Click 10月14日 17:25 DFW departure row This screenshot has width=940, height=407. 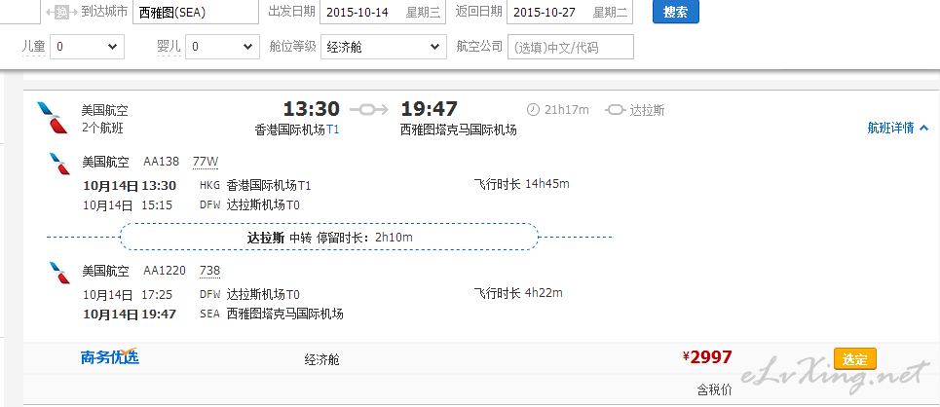[191, 295]
